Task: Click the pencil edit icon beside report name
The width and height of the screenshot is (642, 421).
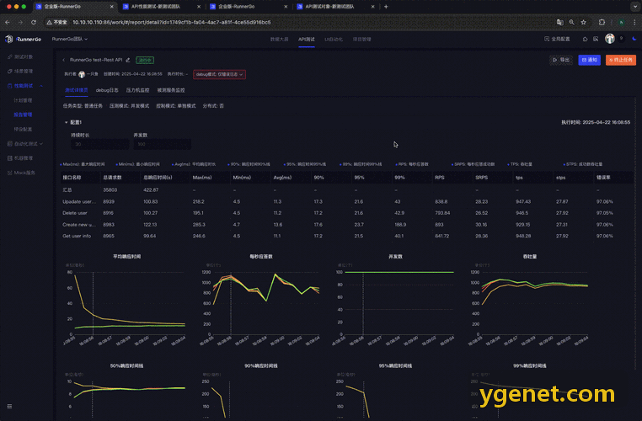Action: tap(128, 60)
